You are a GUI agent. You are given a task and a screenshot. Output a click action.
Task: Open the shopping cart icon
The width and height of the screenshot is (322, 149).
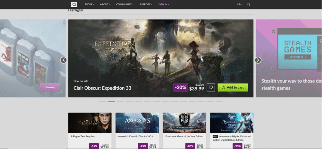pos(239,4)
